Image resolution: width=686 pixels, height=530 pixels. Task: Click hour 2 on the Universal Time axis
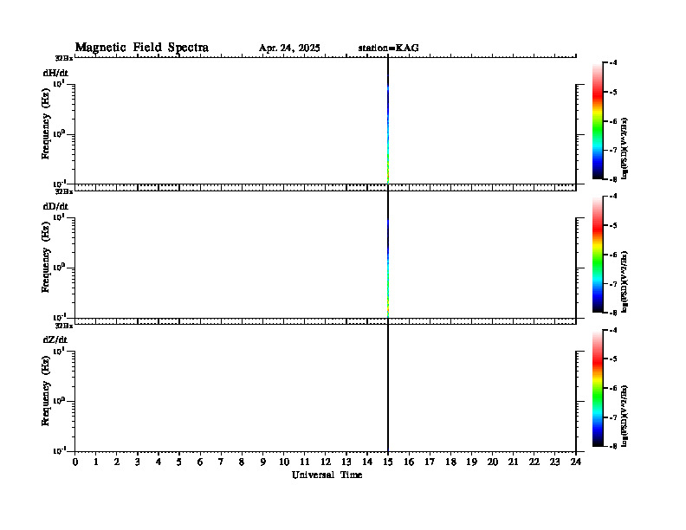click(x=117, y=462)
